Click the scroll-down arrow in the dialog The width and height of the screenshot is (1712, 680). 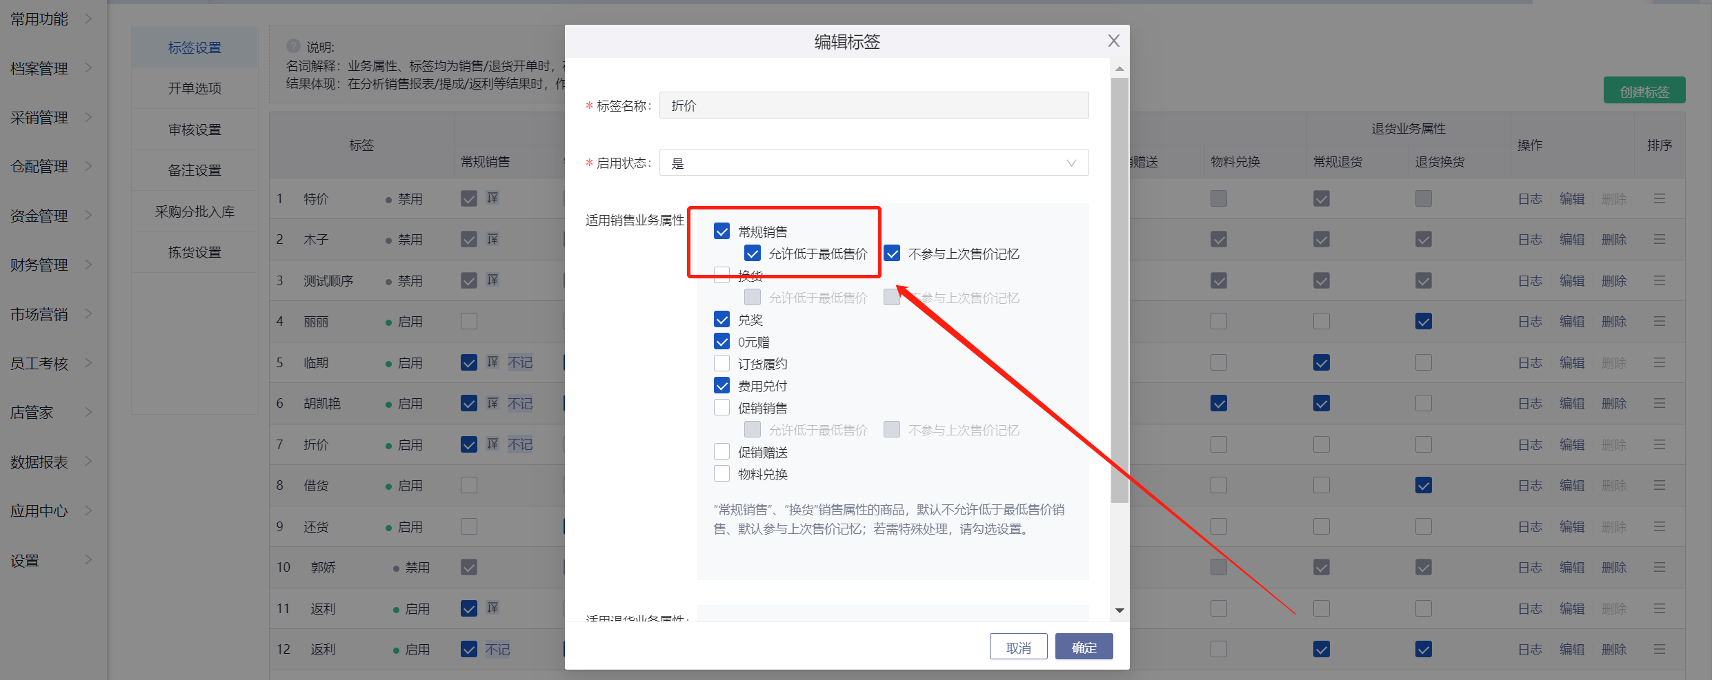click(1119, 610)
